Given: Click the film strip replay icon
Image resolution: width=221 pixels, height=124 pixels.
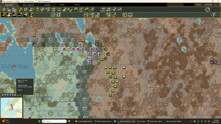Looking at the screenshot, I should coord(59,15).
